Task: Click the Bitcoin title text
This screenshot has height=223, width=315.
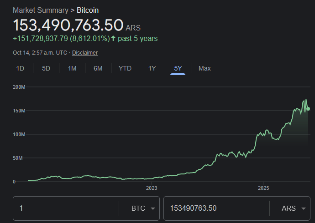Action: click(88, 10)
